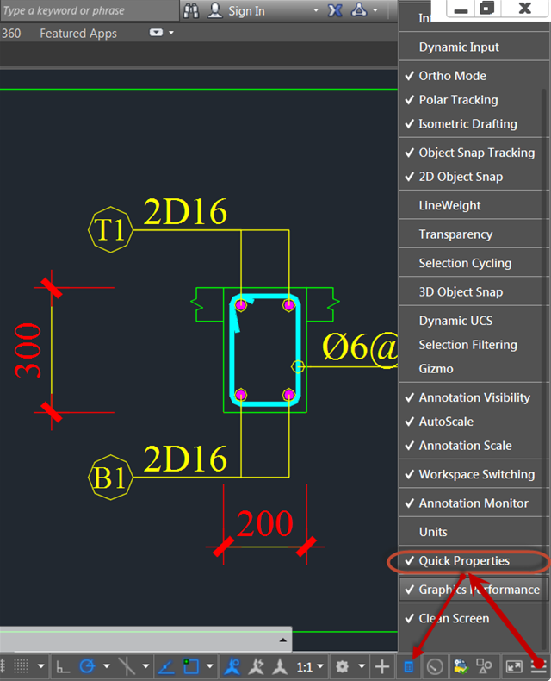This screenshot has height=681, width=551.
Task: Click the image-with-checkmark status bar icon
Action: (461, 666)
